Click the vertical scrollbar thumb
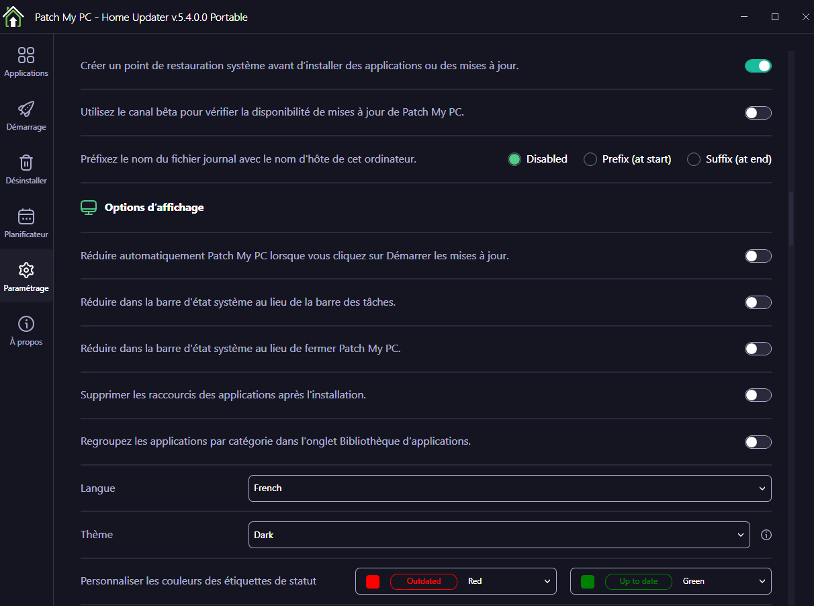Viewport: 814px width, 606px height. click(x=791, y=218)
